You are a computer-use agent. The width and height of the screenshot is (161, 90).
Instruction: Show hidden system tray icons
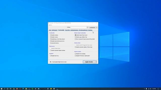coord(144,89)
